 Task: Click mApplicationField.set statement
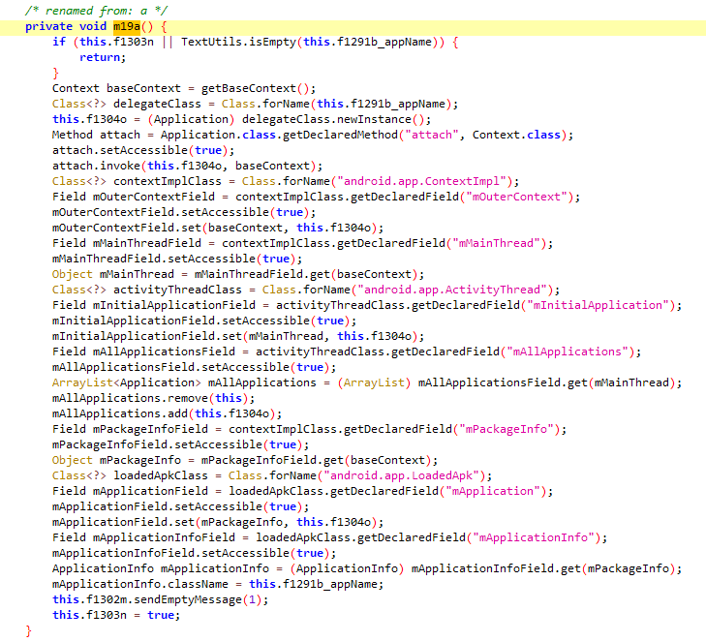pyautogui.click(x=218, y=522)
